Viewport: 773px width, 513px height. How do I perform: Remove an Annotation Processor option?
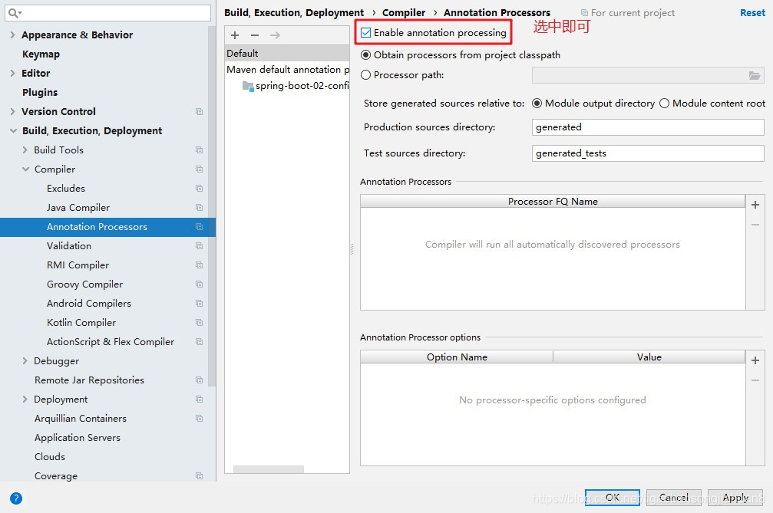(x=755, y=380)
